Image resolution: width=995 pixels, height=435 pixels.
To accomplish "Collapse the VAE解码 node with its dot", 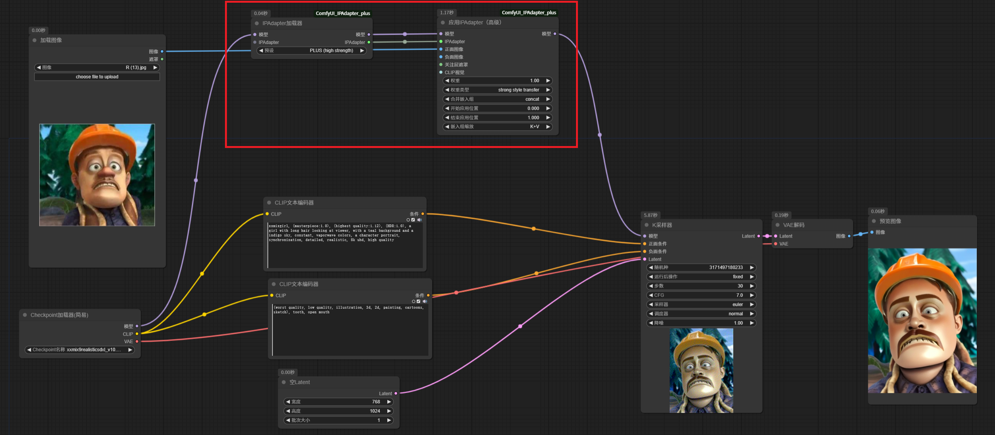I will pyautogui.click(x=778, y=225).
